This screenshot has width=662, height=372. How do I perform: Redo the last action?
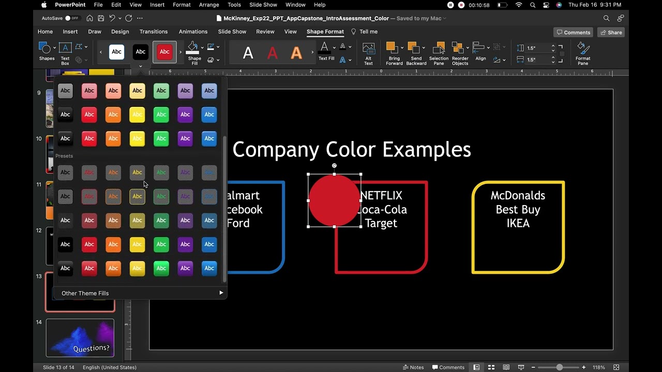[x=128, y=18]
